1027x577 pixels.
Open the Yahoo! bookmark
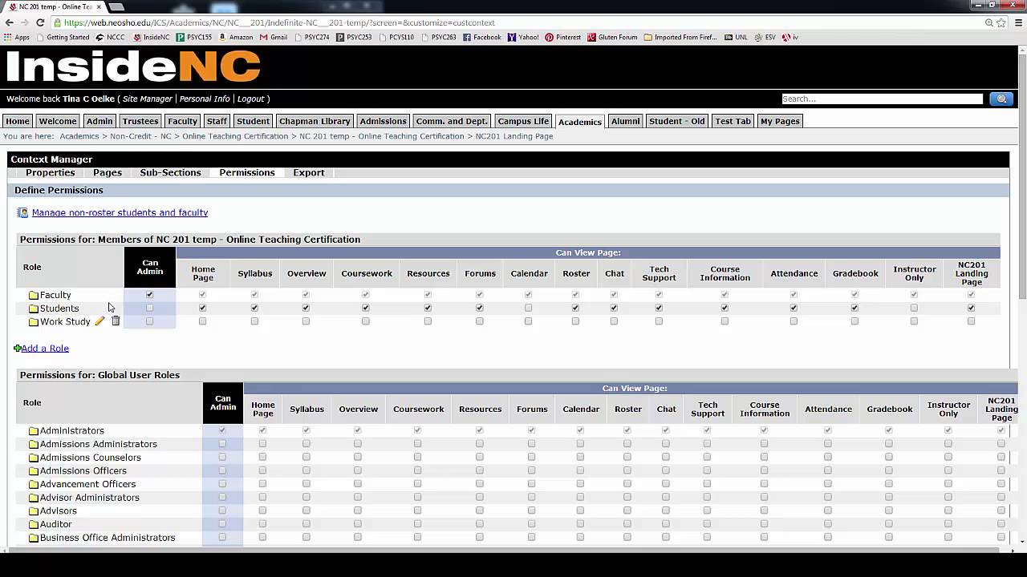click(x=523, y=37)
